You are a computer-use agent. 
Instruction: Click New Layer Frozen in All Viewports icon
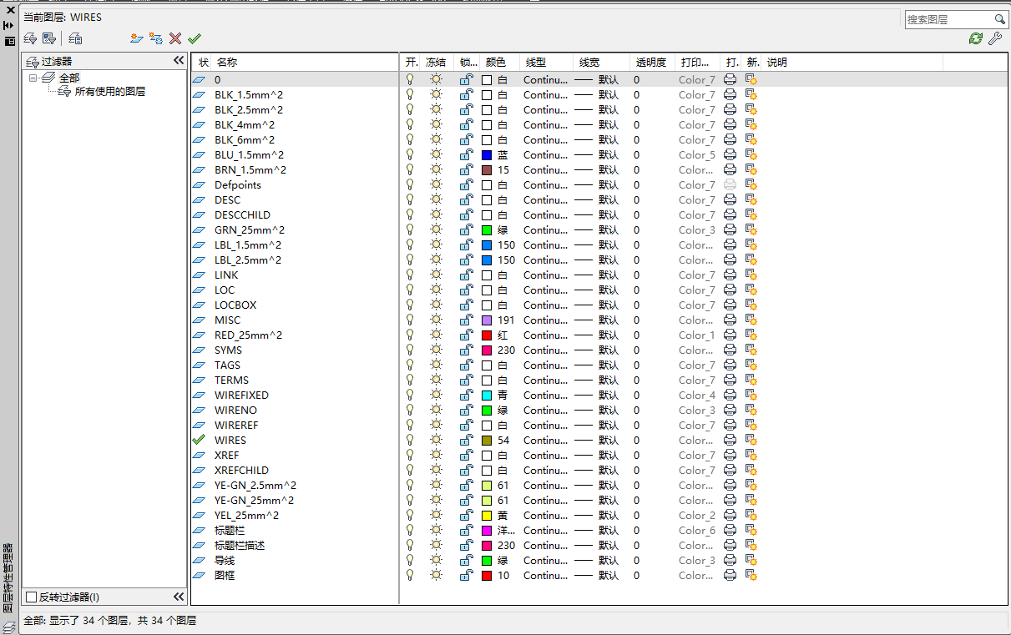tap(155, 38)
